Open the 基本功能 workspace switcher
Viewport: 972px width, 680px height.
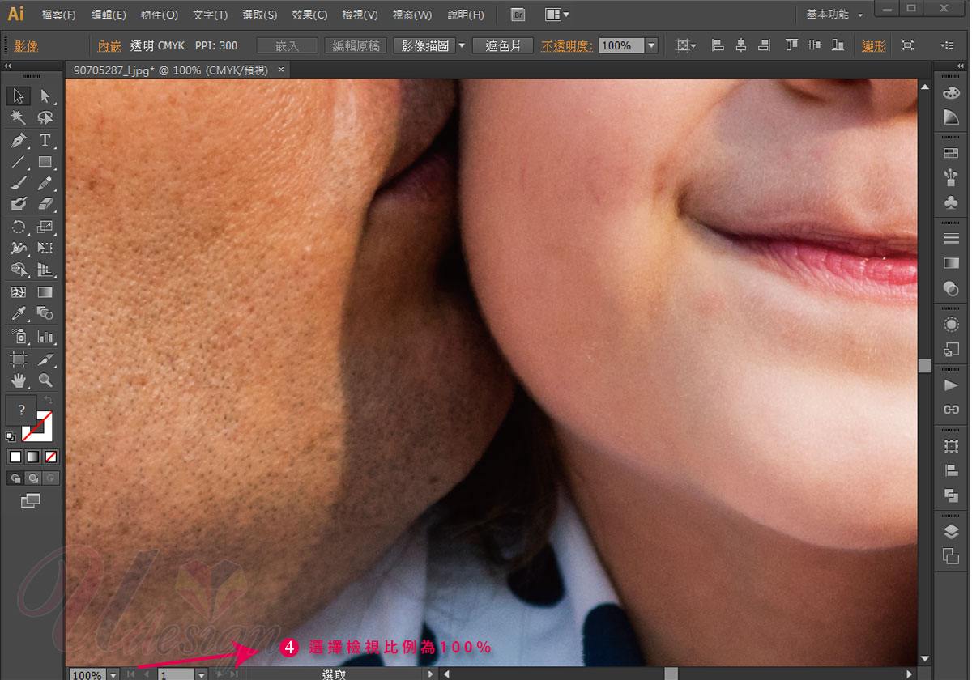[833, 15]
